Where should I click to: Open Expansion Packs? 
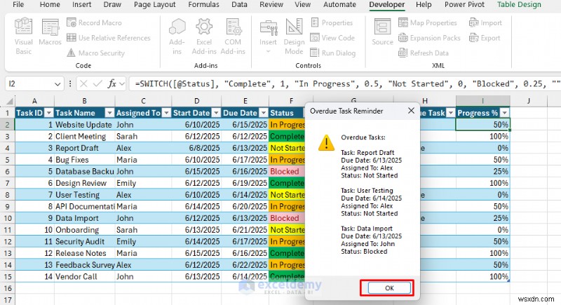coord(429,38)
